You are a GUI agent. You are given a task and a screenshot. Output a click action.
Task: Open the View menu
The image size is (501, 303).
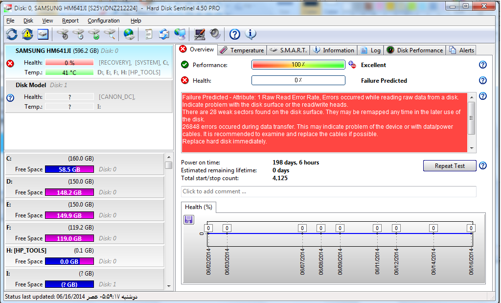(47, 21)
